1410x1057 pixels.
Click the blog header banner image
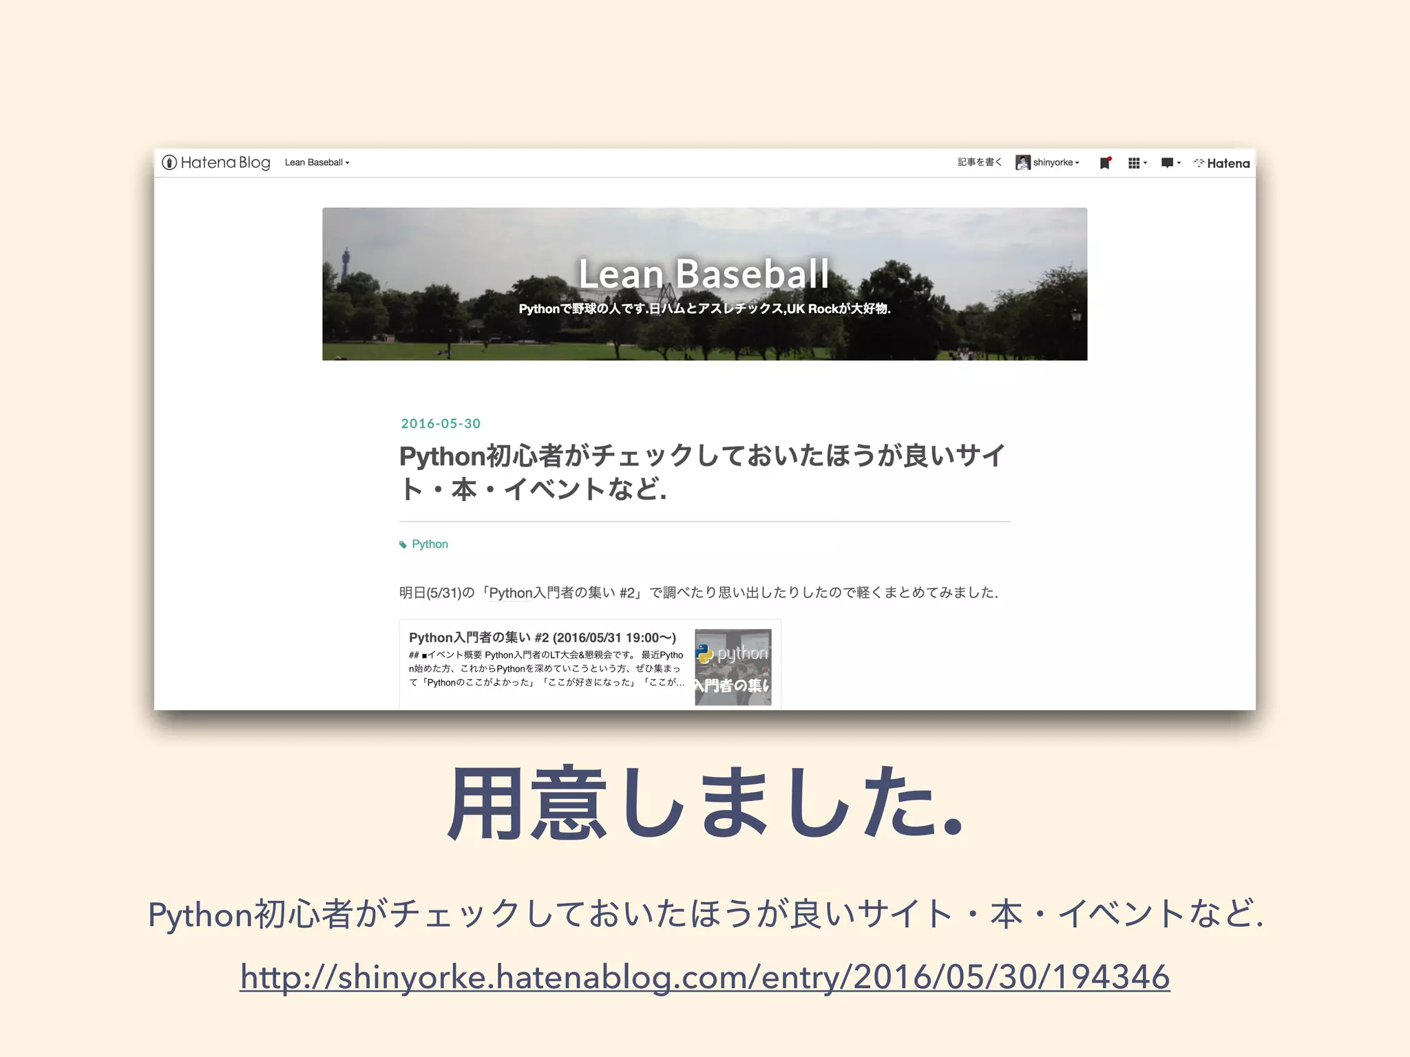704,284
